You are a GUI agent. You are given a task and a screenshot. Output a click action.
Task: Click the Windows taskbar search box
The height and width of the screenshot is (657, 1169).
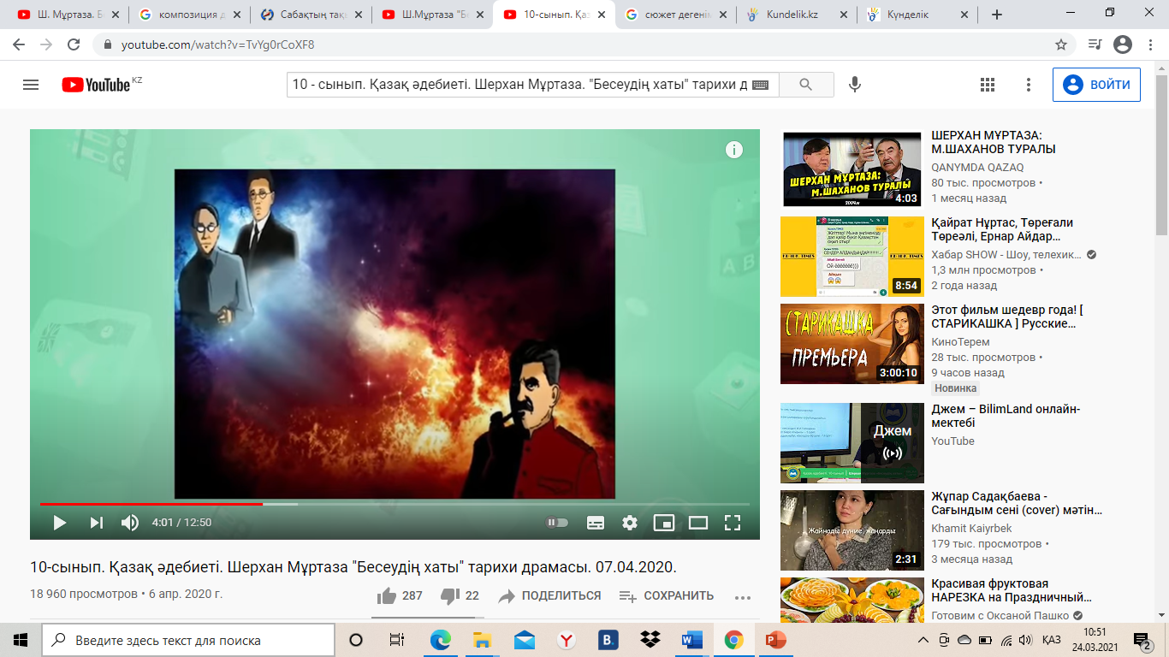[x=188, y=639]
